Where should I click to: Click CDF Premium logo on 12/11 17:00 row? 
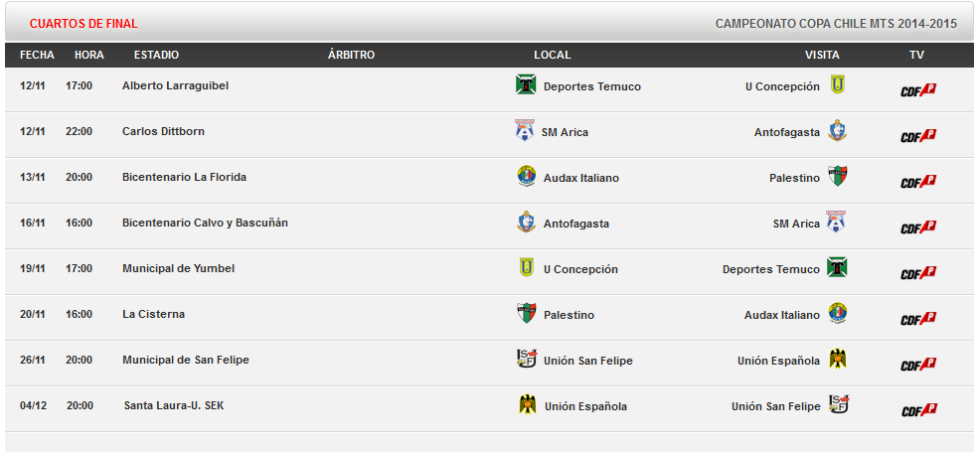tap(918, 90)
